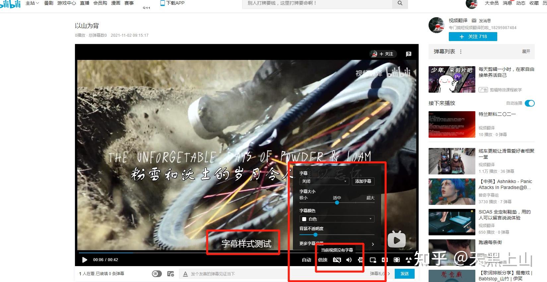Open player settings gear icon

(360, 260)
